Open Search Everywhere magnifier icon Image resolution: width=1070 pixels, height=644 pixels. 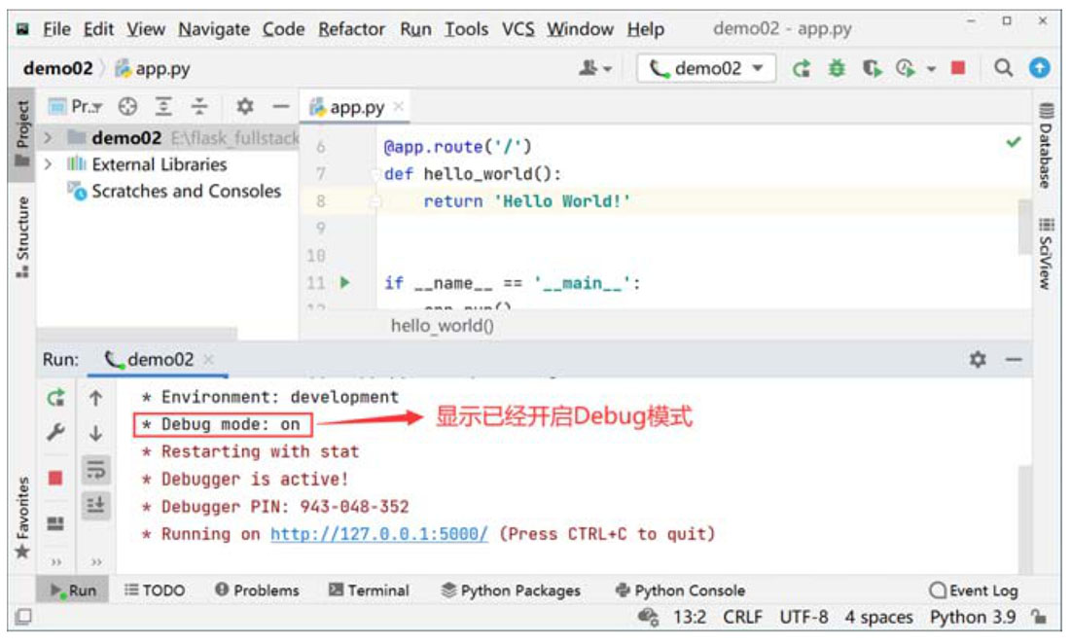(x=1004, y=69)
